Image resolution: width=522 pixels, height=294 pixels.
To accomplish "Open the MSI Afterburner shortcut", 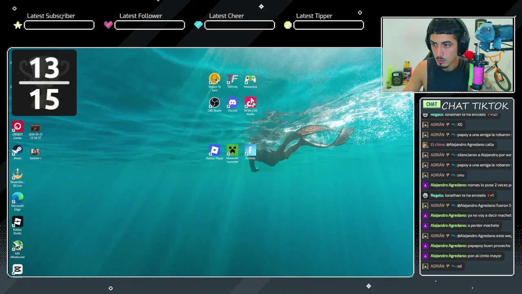I will [x=18, y=249].
